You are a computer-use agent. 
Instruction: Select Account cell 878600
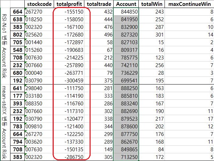(x=126, y=127)
